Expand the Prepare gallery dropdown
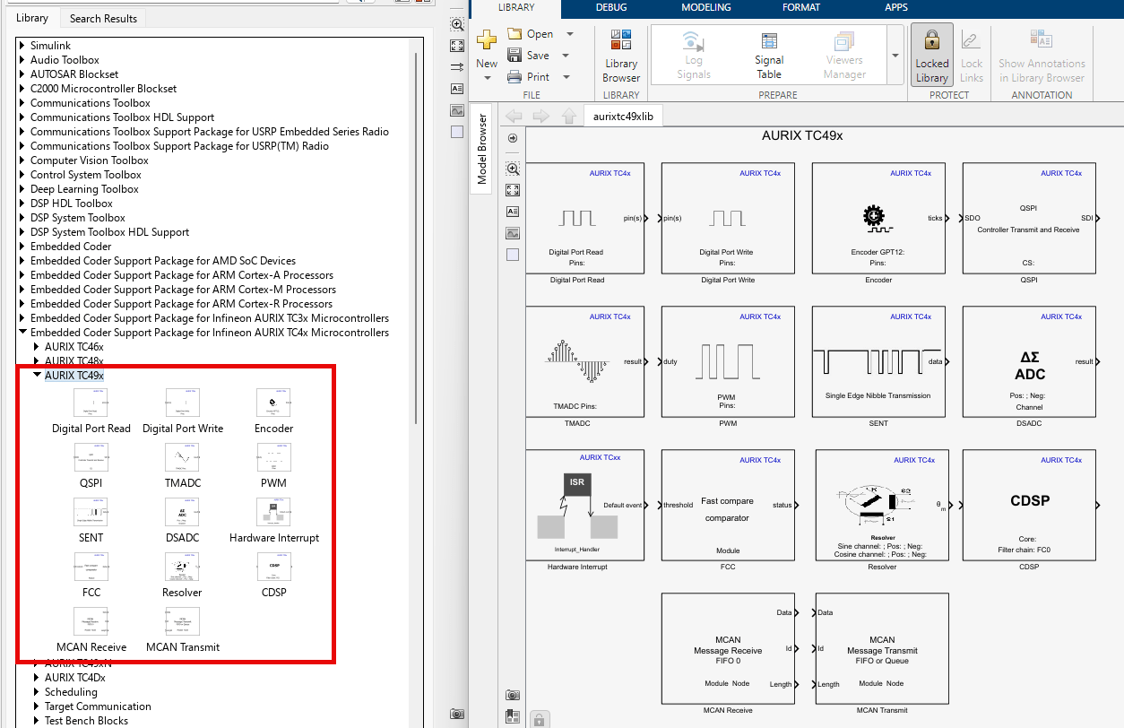This screenshot has height=728, width=1124. point(895,56)
